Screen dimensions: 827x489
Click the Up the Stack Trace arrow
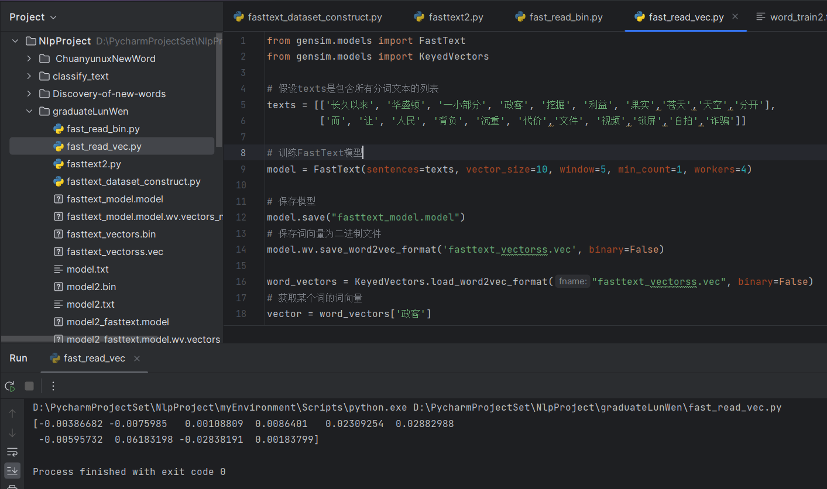[x=12, y=414]
